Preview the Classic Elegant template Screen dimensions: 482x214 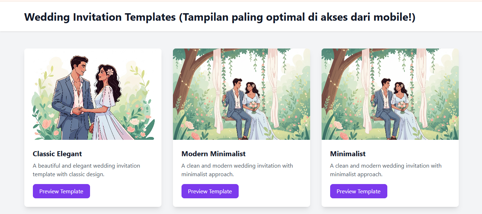coord(61,191)
